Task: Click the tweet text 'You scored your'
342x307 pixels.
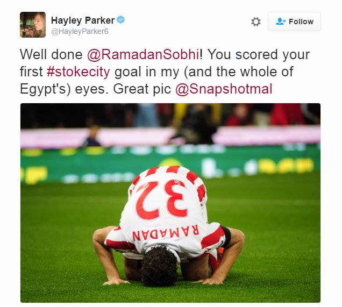Action: coord(259,54)
